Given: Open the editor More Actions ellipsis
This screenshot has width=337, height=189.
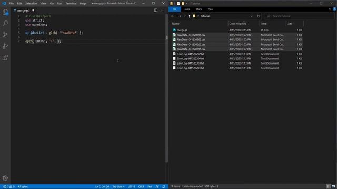Looking at the screenshot, I should 163,10.
